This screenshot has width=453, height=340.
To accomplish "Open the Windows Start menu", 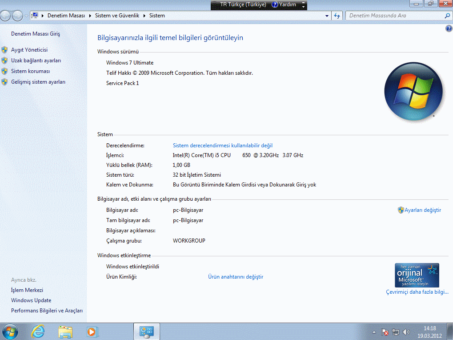I will coord(10,332).
